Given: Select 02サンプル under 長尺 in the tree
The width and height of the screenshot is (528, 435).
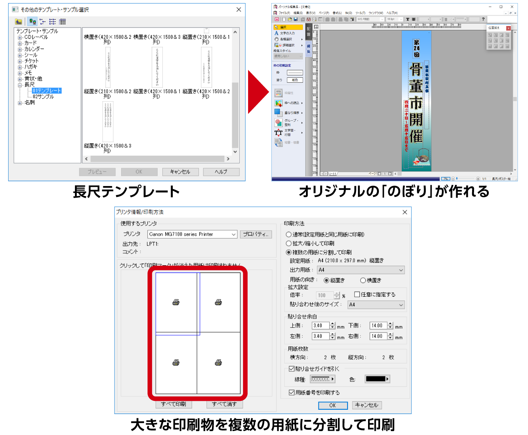Looking at the screenshot, I should 43,96.
